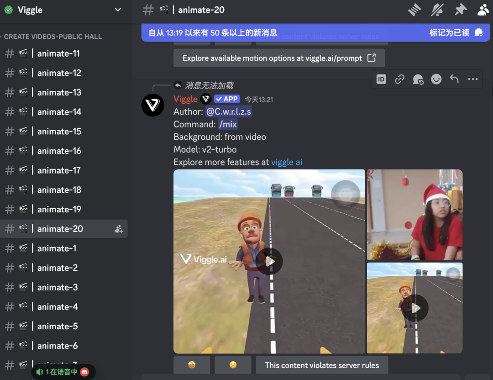Open Santa hat girl image thumbnail
Screen dimensions: 493x380
coord(414,215)
